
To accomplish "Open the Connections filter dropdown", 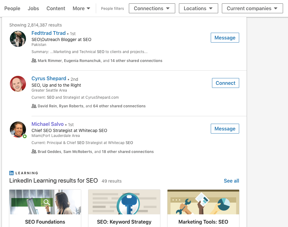I will pyautogui.click(x=152, y=8).
